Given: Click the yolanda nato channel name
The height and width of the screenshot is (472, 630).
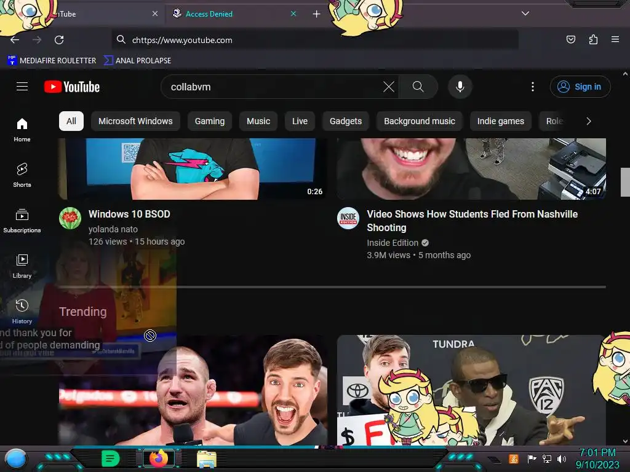Looking at the screenshot, I should point(113,229).
